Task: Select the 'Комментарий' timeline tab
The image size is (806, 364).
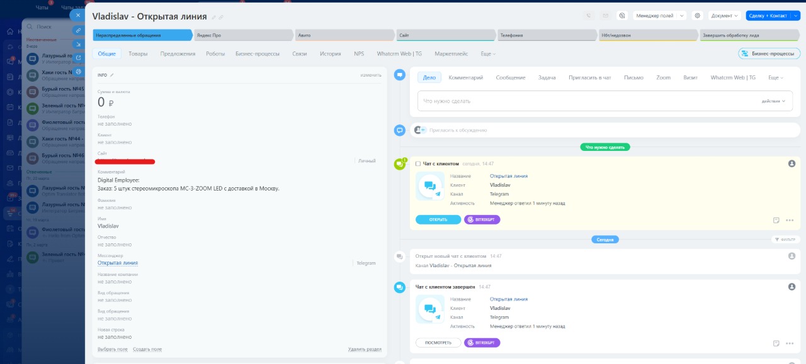Action: [465, 77]
